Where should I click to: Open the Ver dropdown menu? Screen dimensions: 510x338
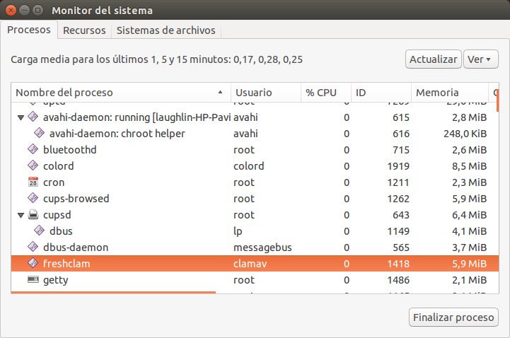pyautogui.click(x=481, y=59)
